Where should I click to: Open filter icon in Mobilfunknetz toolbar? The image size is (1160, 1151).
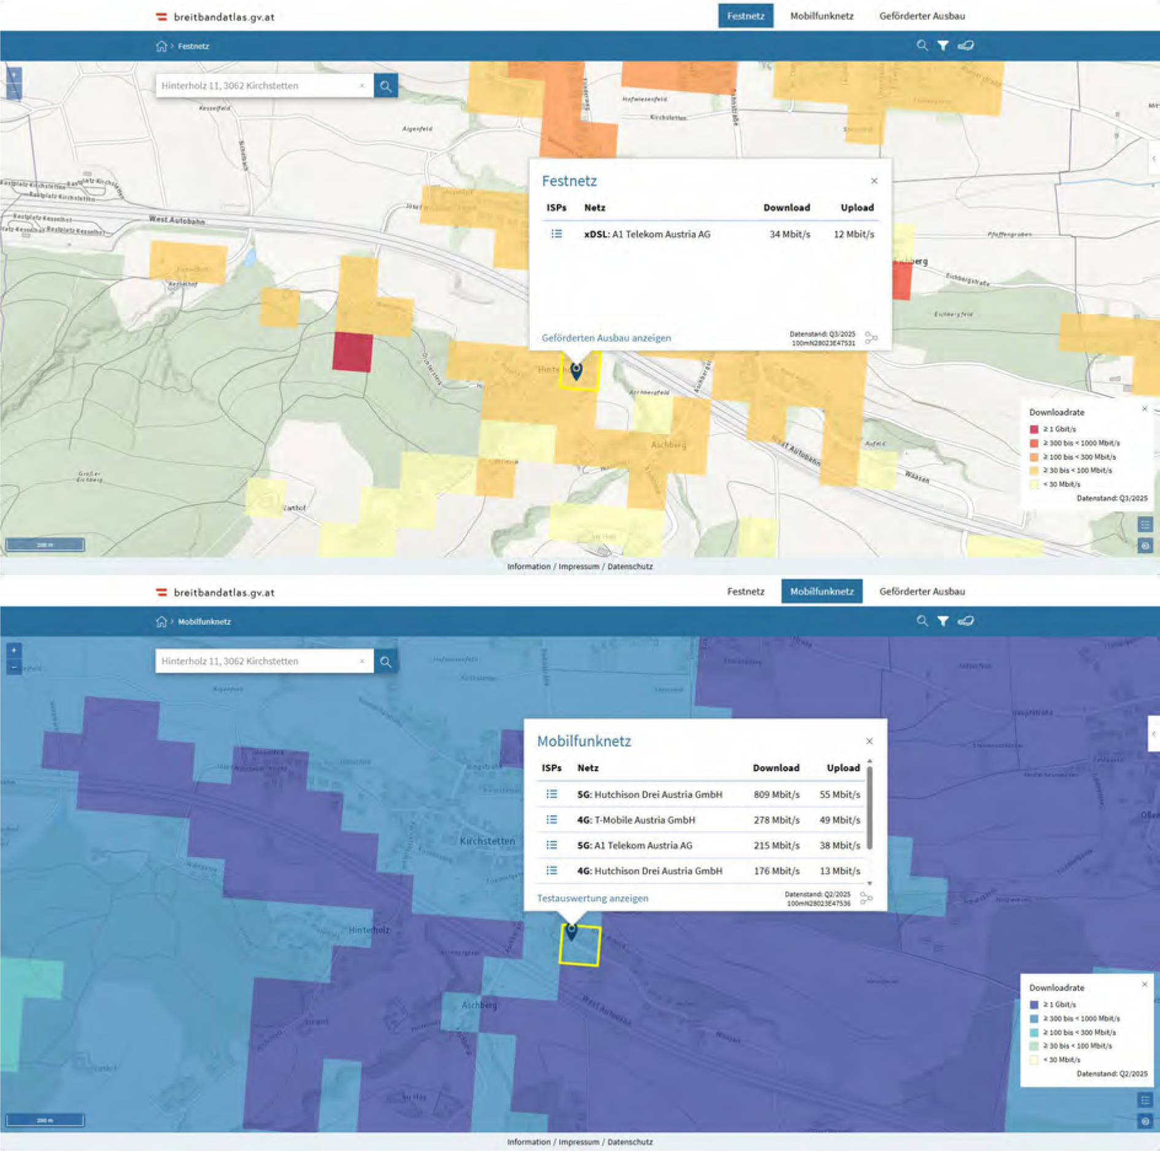pos(943,621)
